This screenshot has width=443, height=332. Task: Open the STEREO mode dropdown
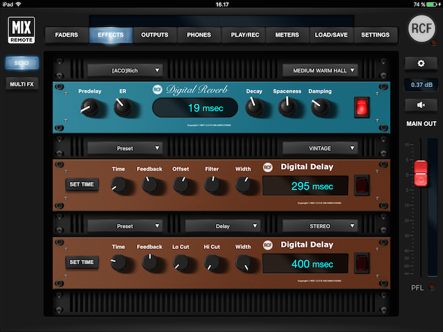click(320, 226)
